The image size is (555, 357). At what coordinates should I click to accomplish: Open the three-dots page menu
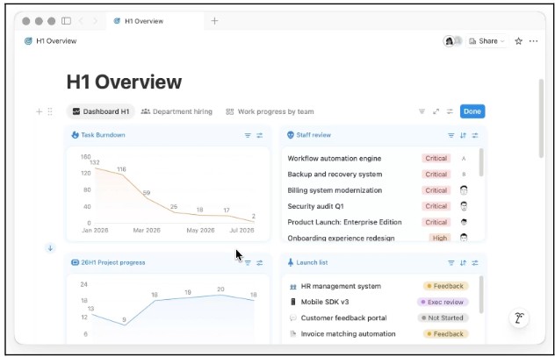tap(533, 41)
